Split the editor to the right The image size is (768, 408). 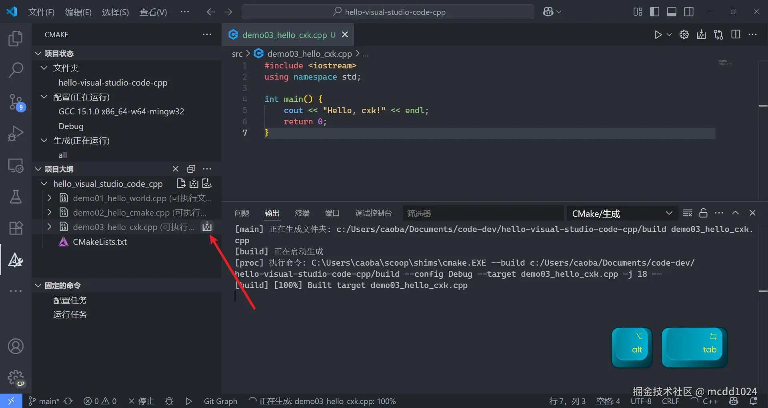(x=736, y=35)
